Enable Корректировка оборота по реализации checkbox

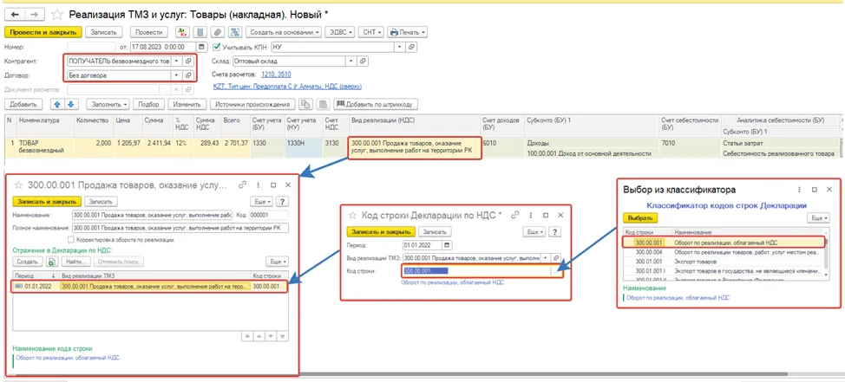click(x=71, y=239)
